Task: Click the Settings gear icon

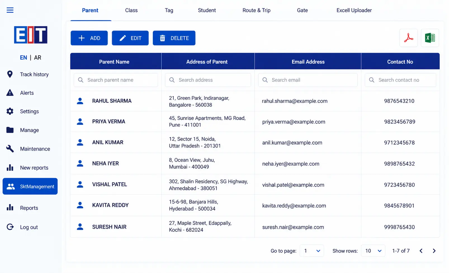Action: tap(10, 111)
